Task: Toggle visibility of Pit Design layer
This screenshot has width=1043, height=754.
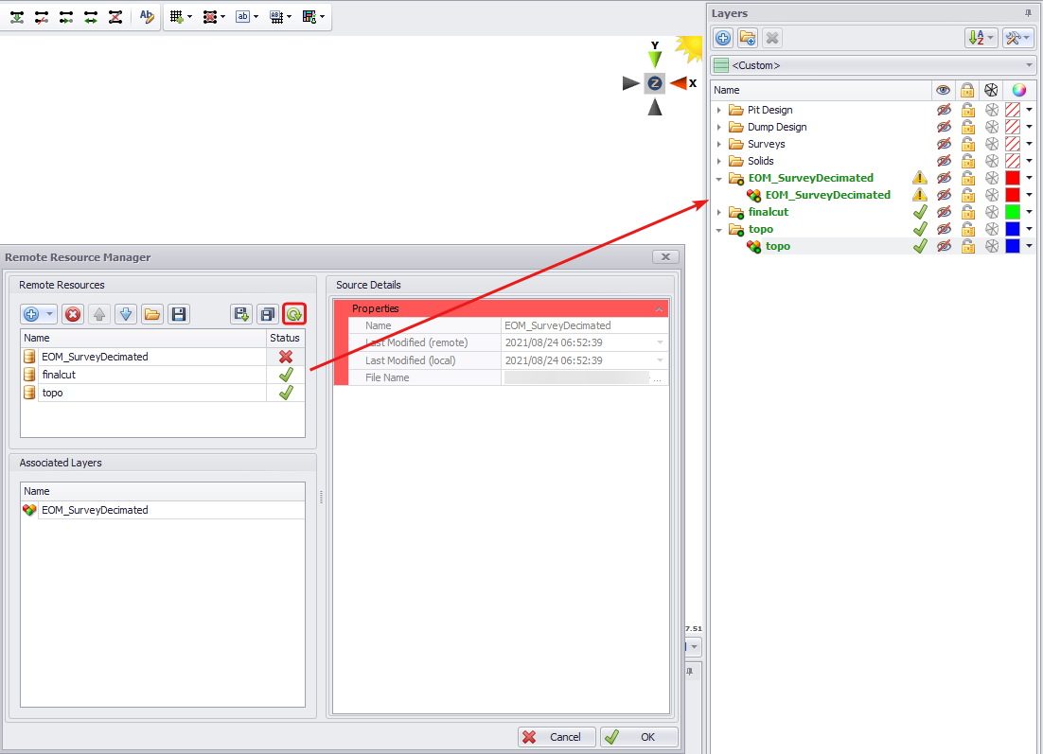Action: point(943,110)
